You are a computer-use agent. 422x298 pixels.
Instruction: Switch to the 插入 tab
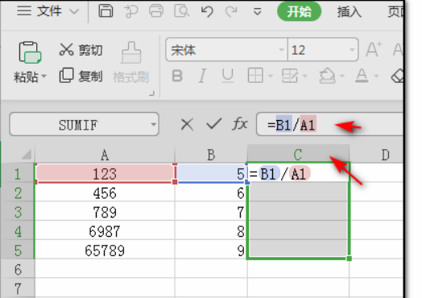coord(349,12)
